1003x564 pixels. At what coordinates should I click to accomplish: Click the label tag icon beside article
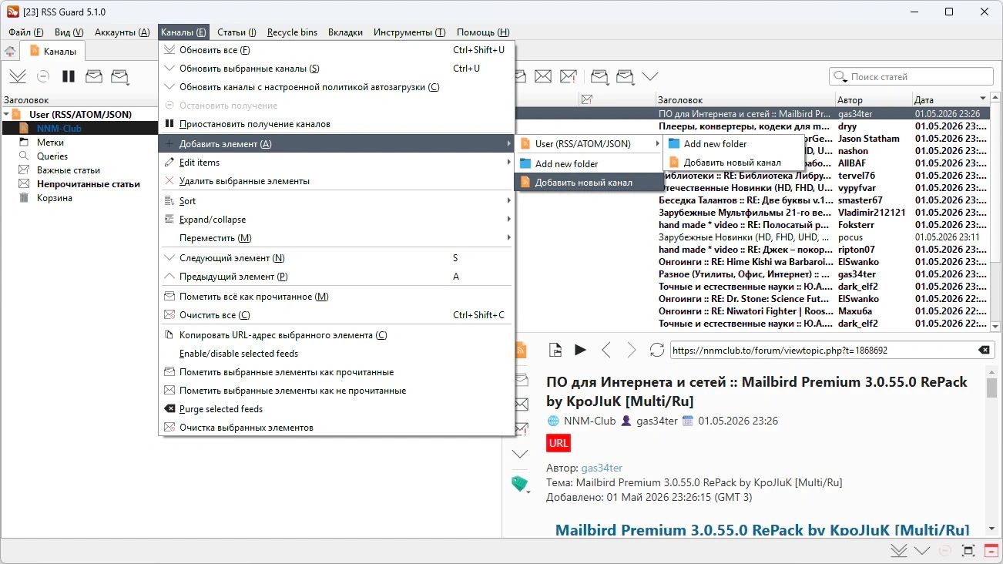[x=520, y=484]
